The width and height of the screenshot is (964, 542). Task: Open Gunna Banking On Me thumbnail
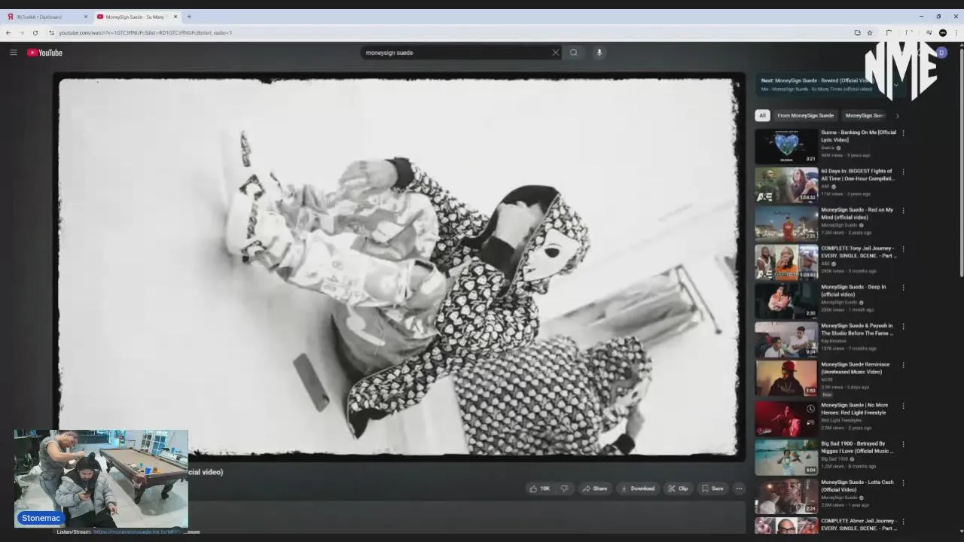786,146
